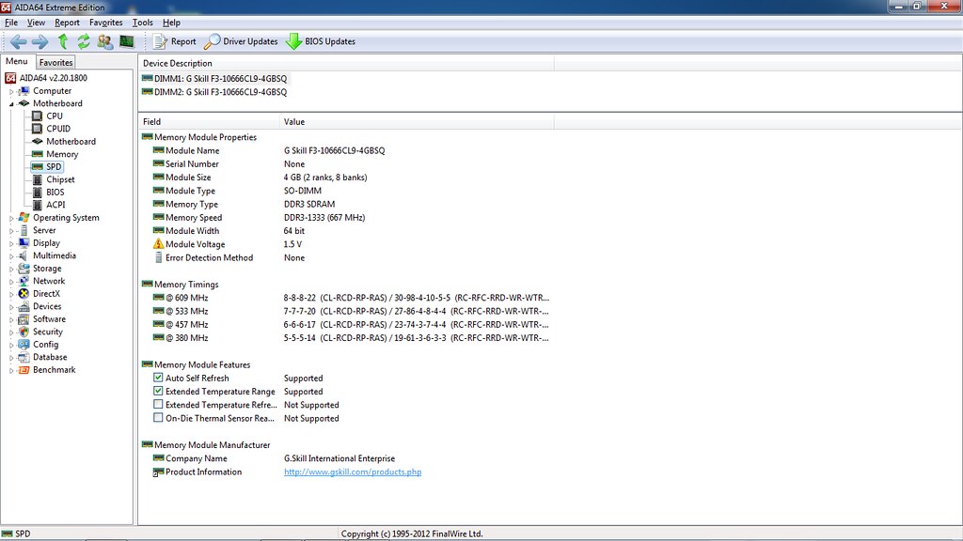
Task: Toggle the Extended Temperature Refre... checkbox
Action: 158,405
